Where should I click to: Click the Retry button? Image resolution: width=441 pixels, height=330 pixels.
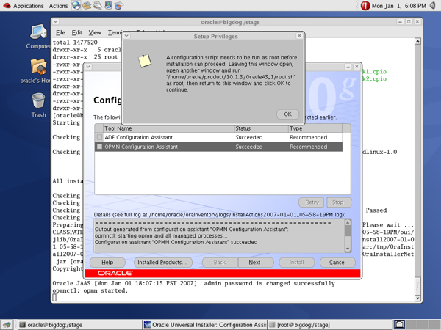pyautogui.click(x=312, y=202)
